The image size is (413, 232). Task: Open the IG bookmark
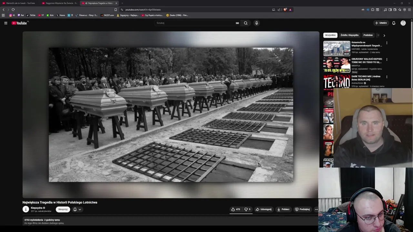tap(12, 15)
